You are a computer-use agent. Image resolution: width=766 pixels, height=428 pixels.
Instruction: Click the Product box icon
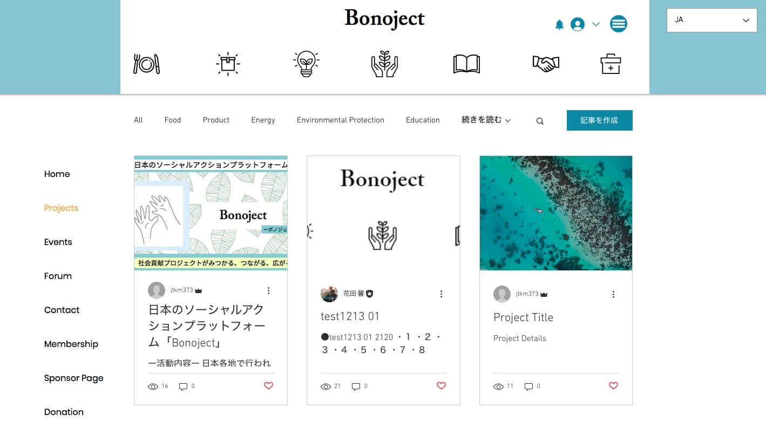[x=228, y=64]
